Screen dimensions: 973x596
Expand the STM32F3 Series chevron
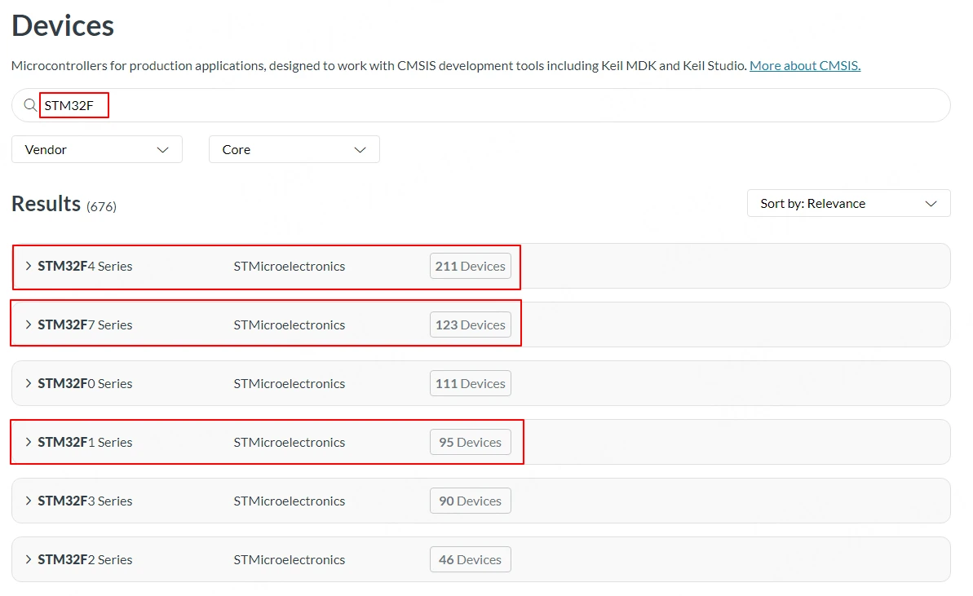point(29,501)
